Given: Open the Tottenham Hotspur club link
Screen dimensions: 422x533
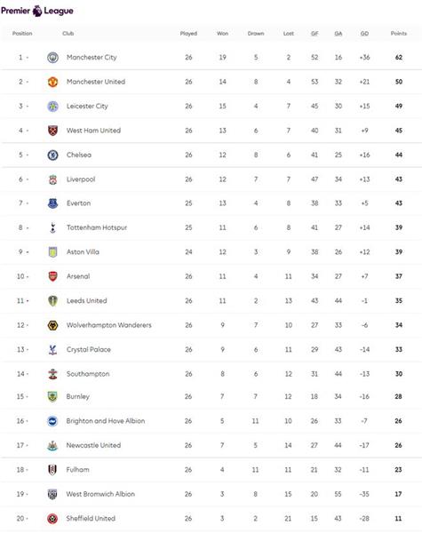Looking at the screenshot, I should (97, 227).
